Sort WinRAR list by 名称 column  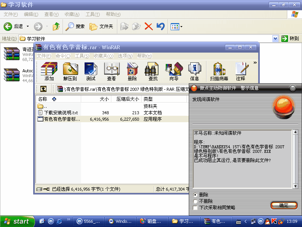pos(58,99)
